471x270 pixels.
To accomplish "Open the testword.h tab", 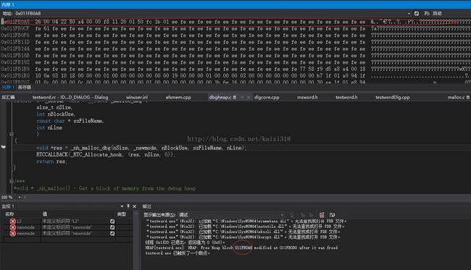I will (x=346, y=97).
